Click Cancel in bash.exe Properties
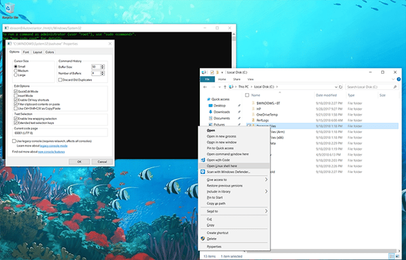This screenshot has height=260, width=406. [102, 162]
